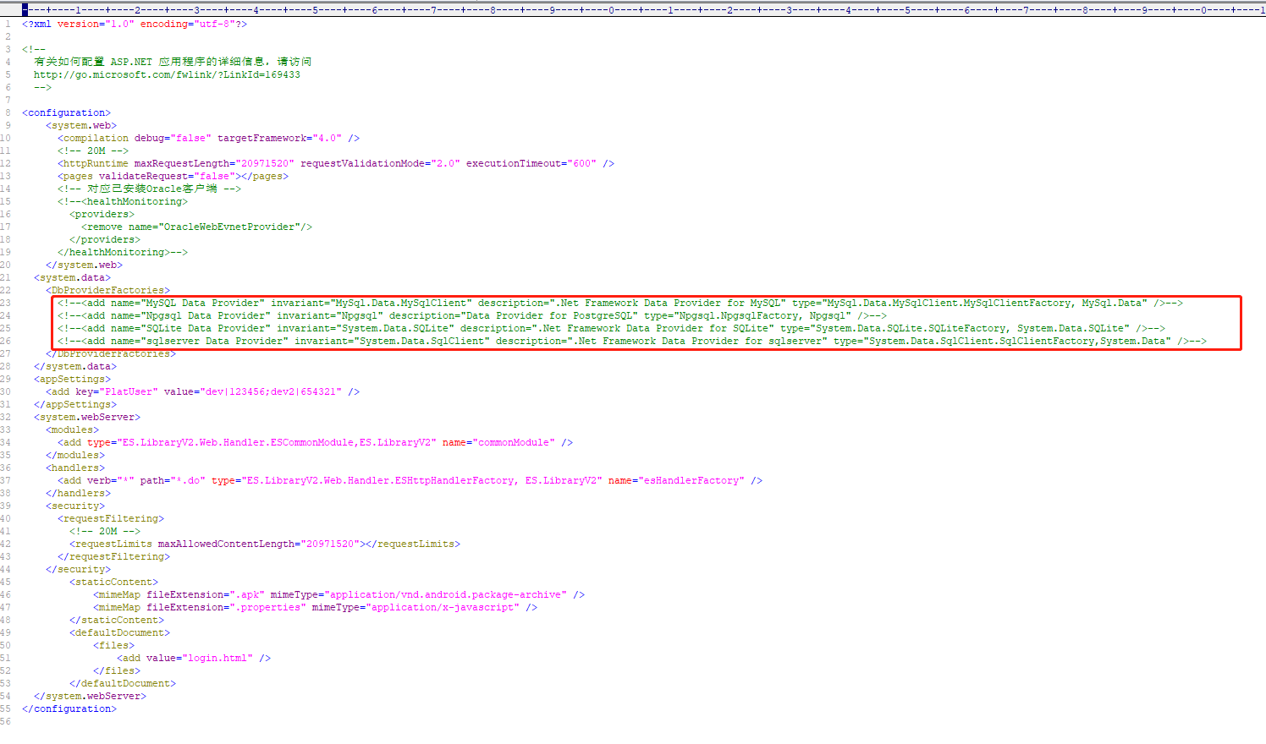Click the targetFramework="4.0" attribute
The width and height of the screenshot is (1266, 744).
pyautogui.click(x=279, y=138)
